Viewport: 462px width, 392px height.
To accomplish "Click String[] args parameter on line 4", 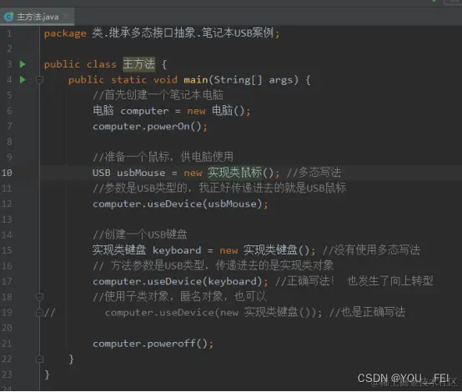I will pyautogui.click(x=256, y=80).
